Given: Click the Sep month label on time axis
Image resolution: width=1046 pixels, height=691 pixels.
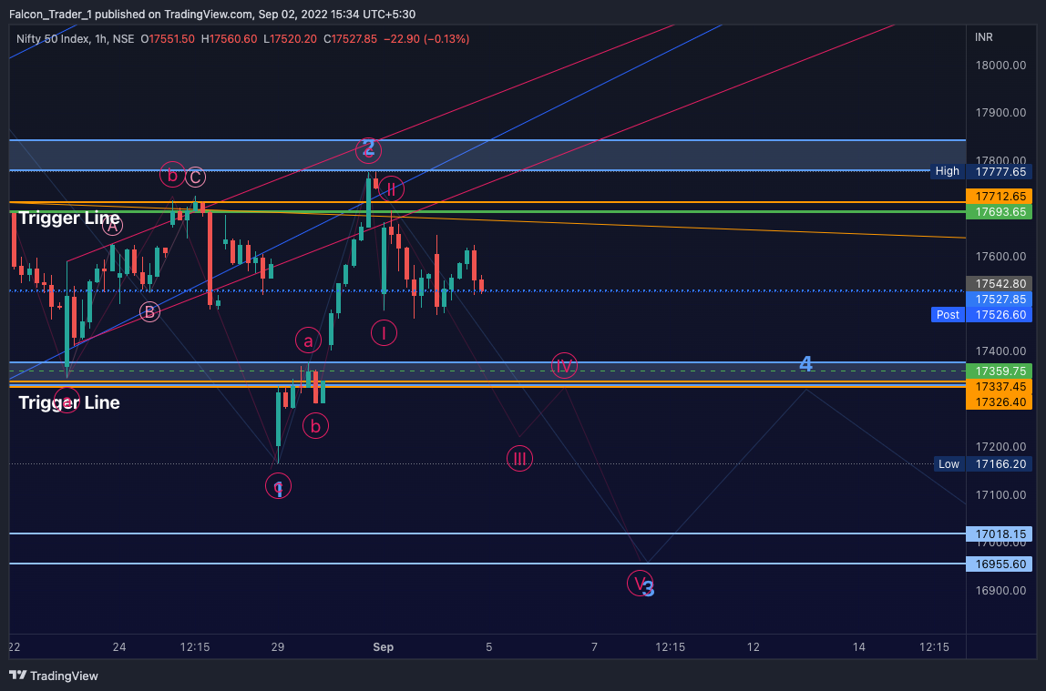Looking at the screenshot, I should (x=383, y=647).
